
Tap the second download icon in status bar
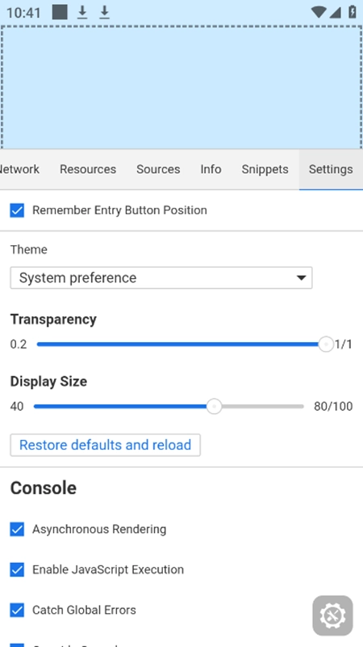[105, 12]
